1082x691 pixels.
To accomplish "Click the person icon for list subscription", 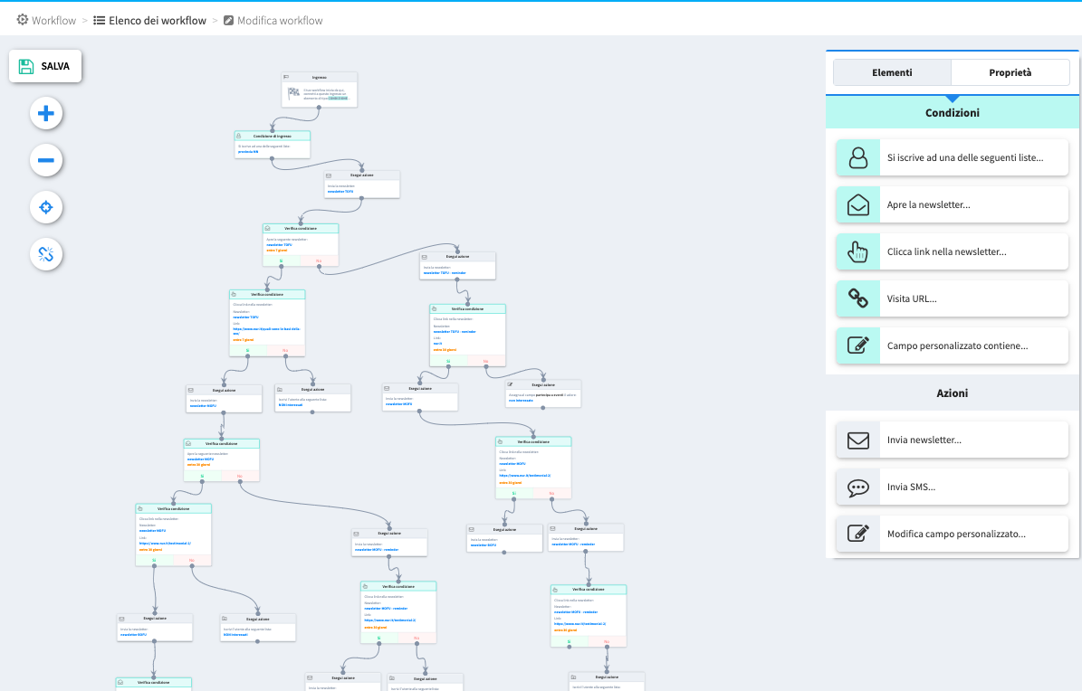I will coord(857,158).
